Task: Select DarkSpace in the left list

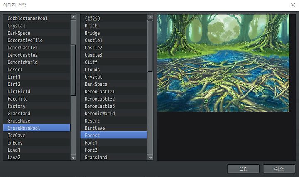Action: coord(37,33)
